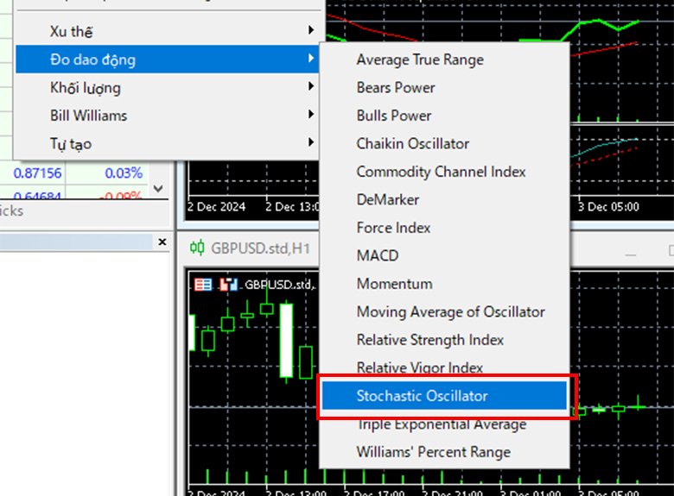674x496 pixels.
Task: Choose Relative Strength Index indicator
Action: pos(444,340)
